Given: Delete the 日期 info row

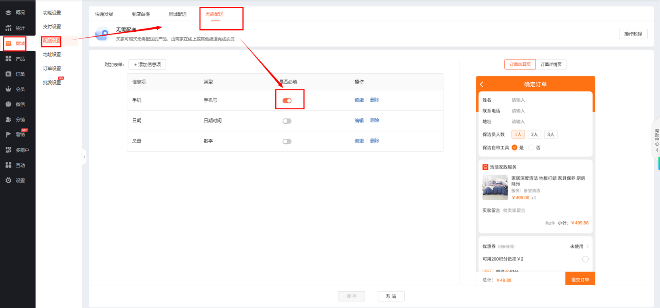Looking at the screenshot, I should pyautogui.click(x=375, y=120).
